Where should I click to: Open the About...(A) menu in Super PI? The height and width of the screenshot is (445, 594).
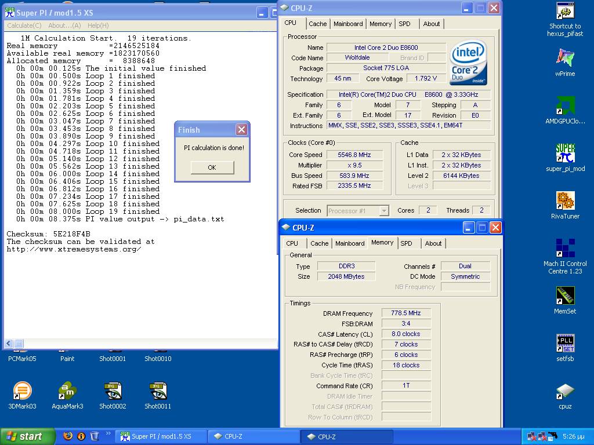click(64, 25)
